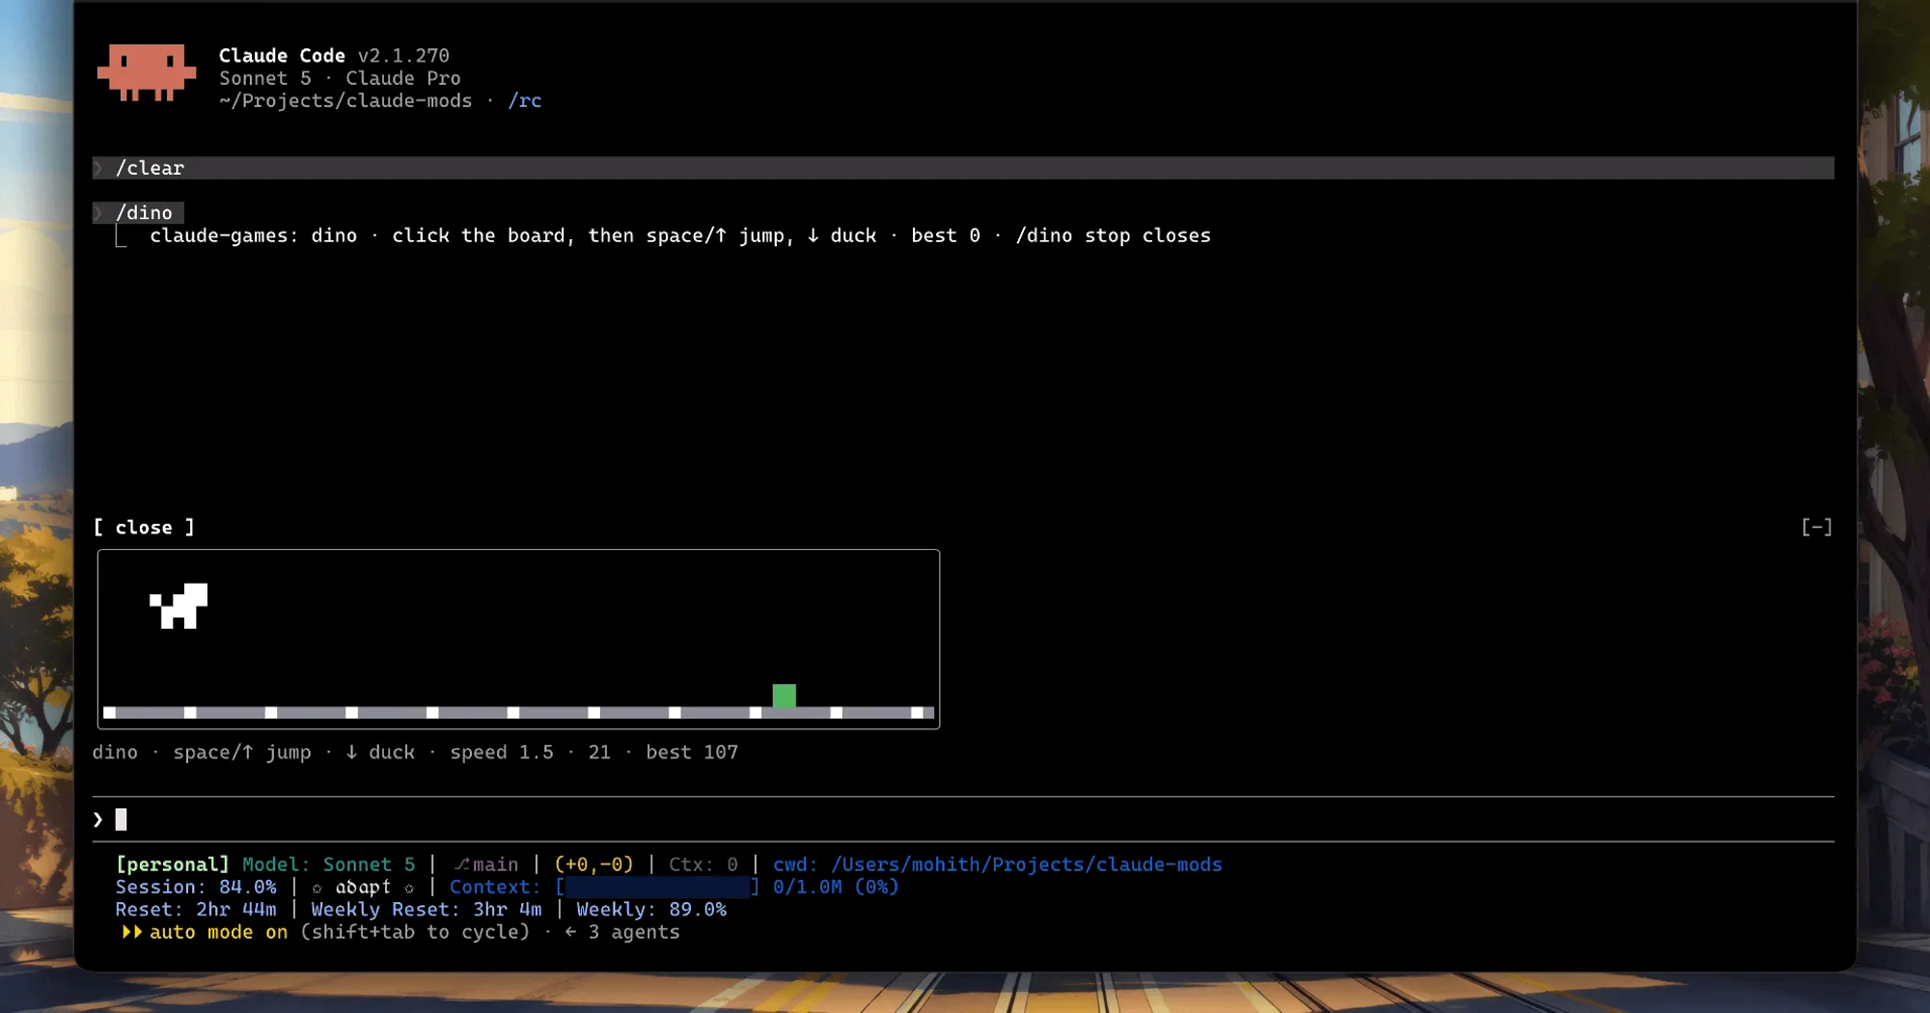1930x1013 pixels.
Task: Collapse the game panel with [-]
Action: (1816, 527)
